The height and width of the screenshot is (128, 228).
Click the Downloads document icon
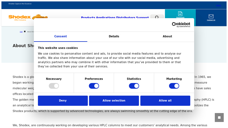[x=180, y=14]
